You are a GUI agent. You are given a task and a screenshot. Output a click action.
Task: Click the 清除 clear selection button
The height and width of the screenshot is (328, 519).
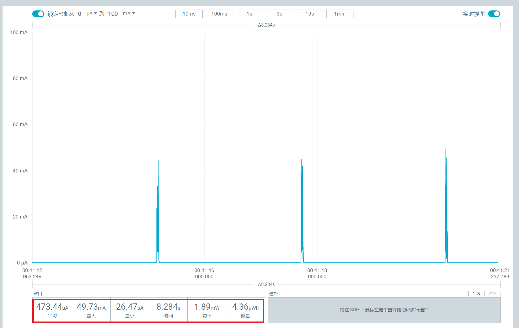[492, 294]
